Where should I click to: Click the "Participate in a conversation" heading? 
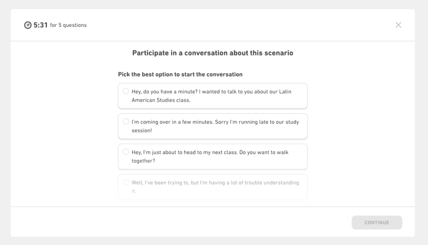[x=213, y=53]
